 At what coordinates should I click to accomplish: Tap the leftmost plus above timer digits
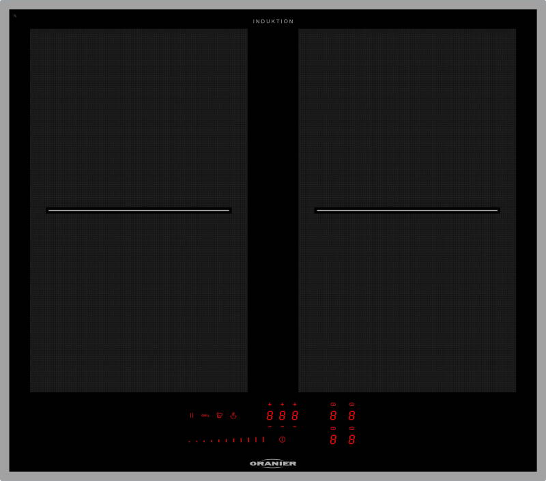point(270,404)
